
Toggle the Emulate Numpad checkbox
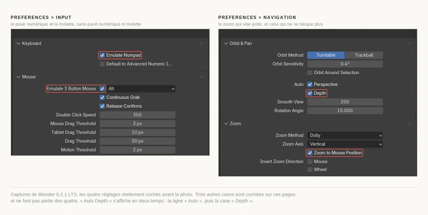point(102,55)
